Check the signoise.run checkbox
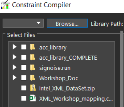 [24, 67]
